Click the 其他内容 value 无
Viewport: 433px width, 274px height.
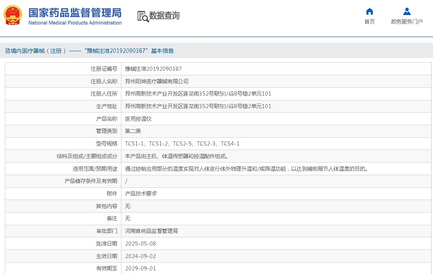[128, 206]
